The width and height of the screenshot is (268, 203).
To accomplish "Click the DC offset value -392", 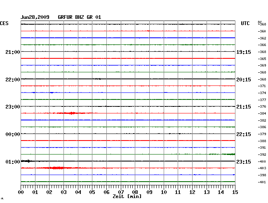I will click(262, 155).
